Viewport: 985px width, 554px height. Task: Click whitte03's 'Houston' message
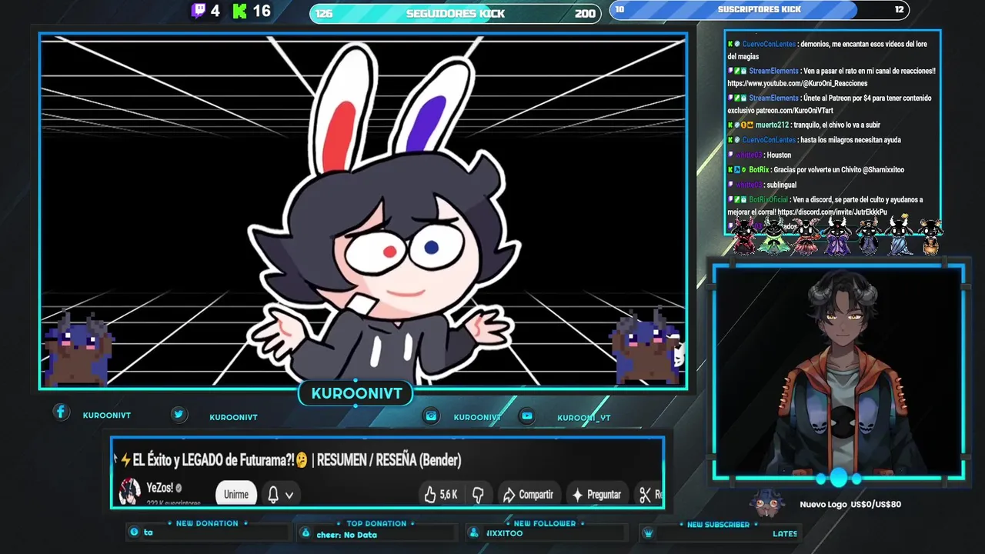point(779,155)
